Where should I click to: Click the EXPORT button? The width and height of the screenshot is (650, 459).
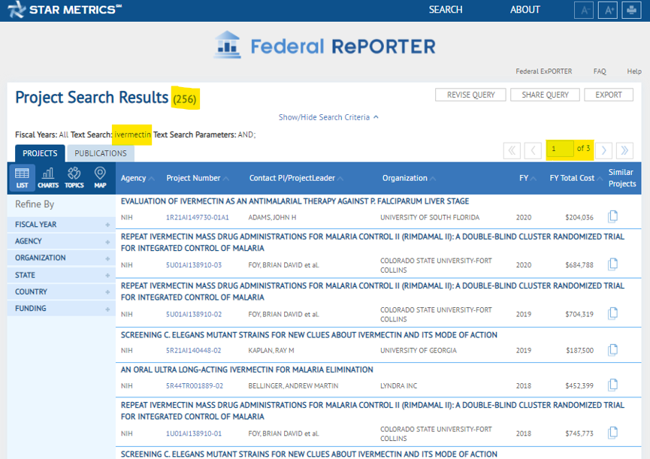click(609, 95)
